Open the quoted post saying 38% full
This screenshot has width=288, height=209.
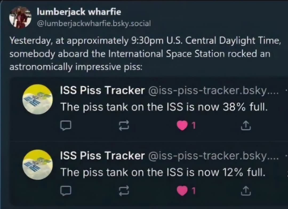tap(163, 107)
